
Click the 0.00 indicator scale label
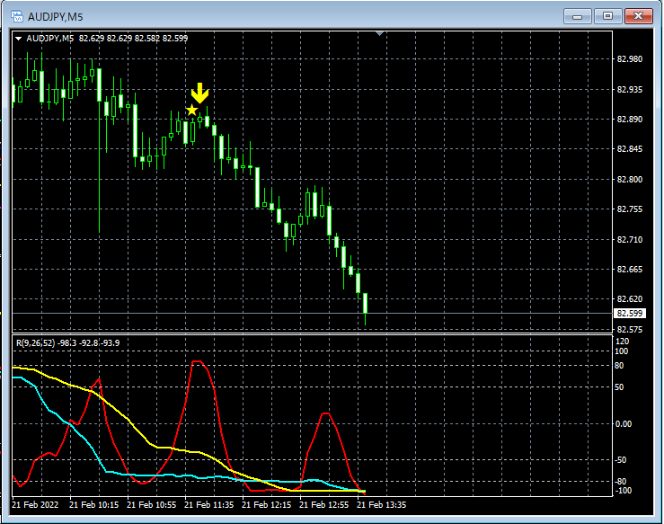tap(623, 423)
